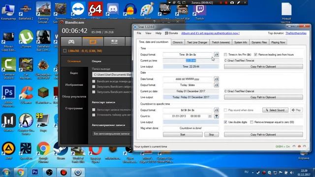Click the Msg when done text field
Viewport: 315px width, 177px height.
[x=190, y=128]
